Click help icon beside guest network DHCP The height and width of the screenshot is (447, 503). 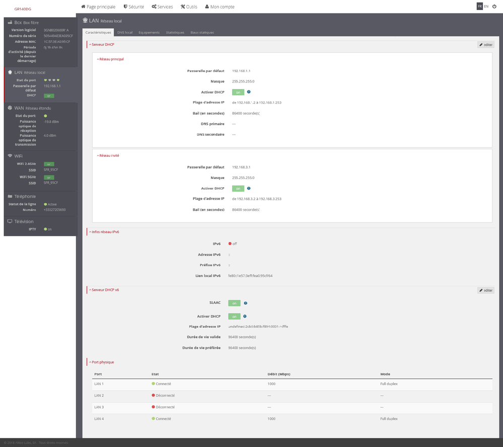pyautogui.click(x=249, y=189)
